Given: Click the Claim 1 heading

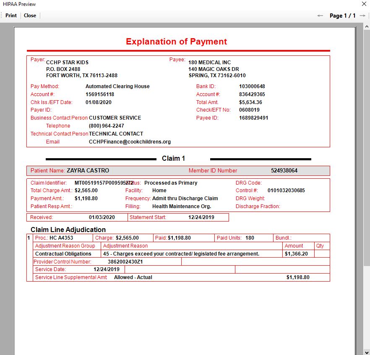Looking at the screenshot, I should [173, 158].
